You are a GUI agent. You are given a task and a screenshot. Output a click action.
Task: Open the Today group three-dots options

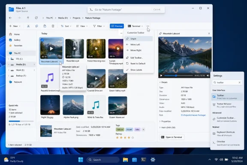[121, 34]
